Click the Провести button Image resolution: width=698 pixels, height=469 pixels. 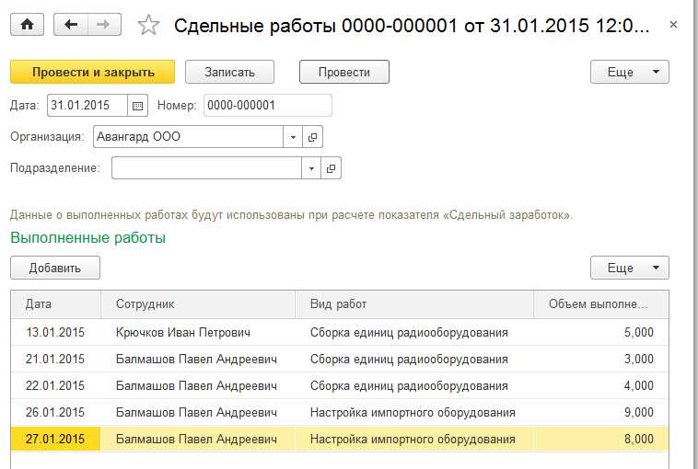[343, 72]
